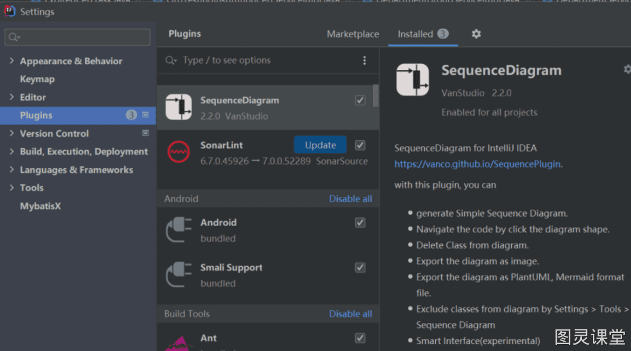Focus the settings search field
This screenshot has height=351, width=631.
point(77,37)
